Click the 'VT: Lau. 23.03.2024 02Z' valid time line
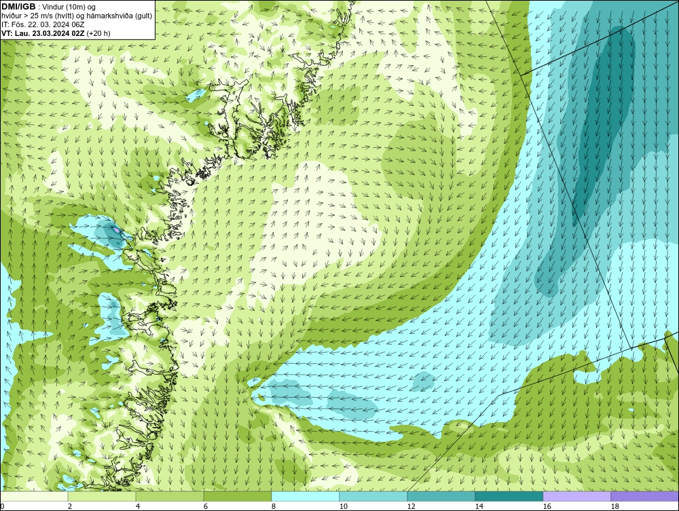This screenshot has height=511, width=679. 43,33
